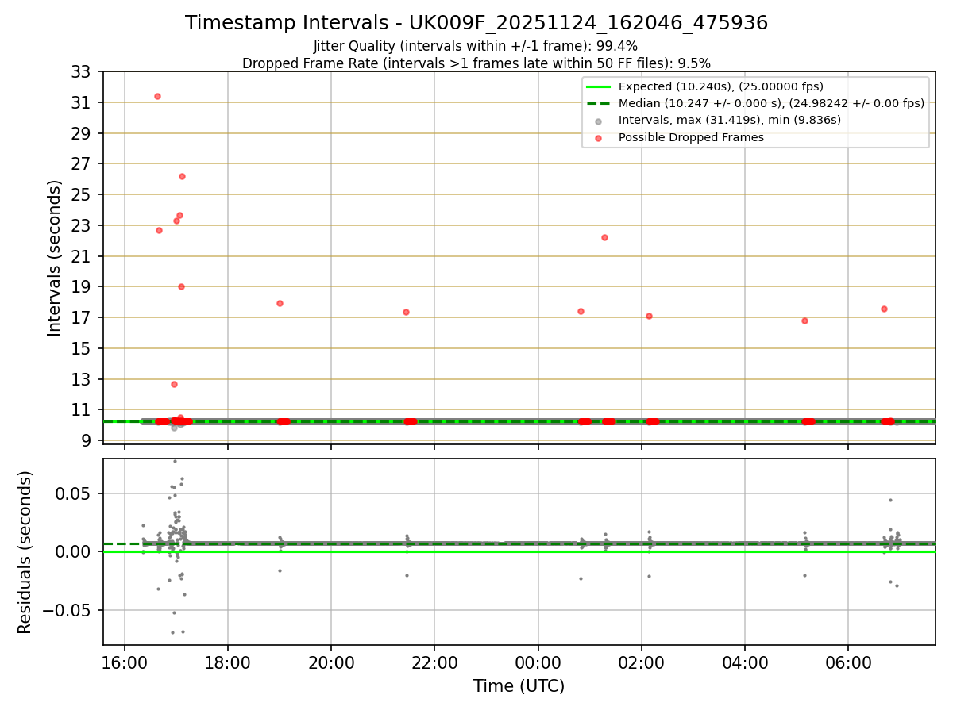Click the solid green Expected legend line sample
Screen dimensions: 953x714
pos(599,86)
